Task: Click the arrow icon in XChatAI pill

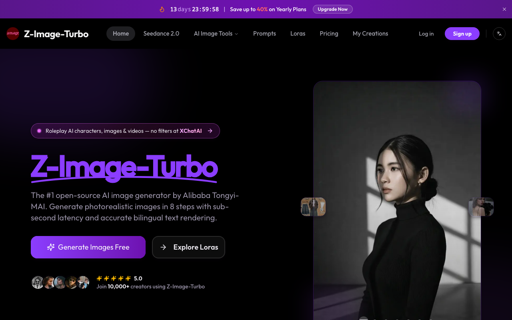Action: point(210,131)
